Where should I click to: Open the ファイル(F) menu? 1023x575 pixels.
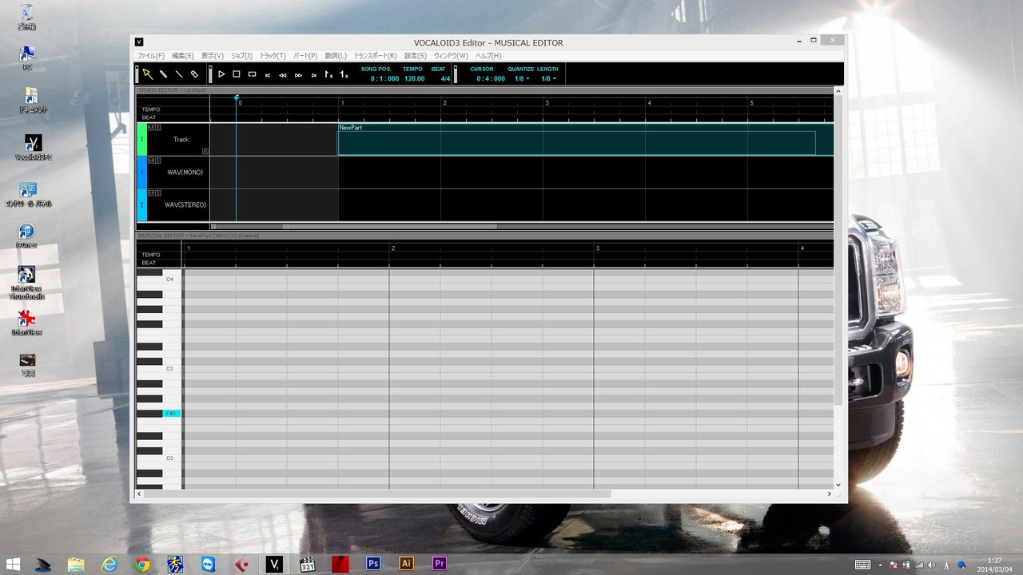pos(150,56)
